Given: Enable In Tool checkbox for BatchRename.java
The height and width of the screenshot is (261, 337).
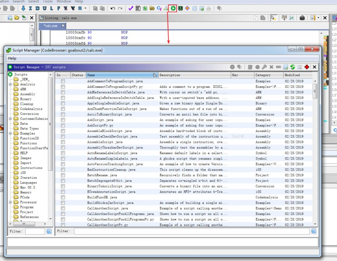Looking at the screenshot, I should coord(63,175).
